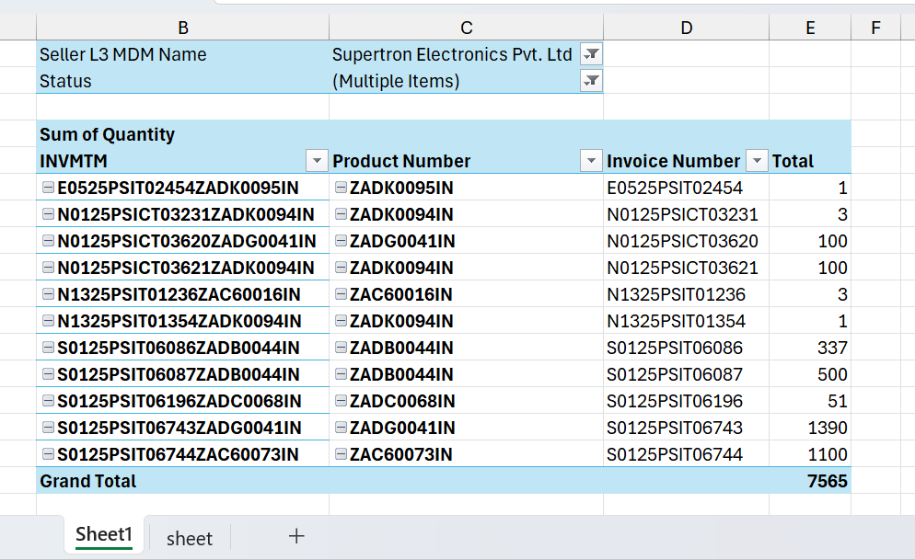The width and height of the screenshot is (915, 560).
Task: Collapse the ZAC60016IN product number group
Action: tap(341, 294)
